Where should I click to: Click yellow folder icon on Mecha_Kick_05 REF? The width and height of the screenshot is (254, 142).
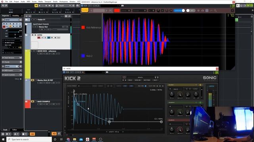point(33,80)
